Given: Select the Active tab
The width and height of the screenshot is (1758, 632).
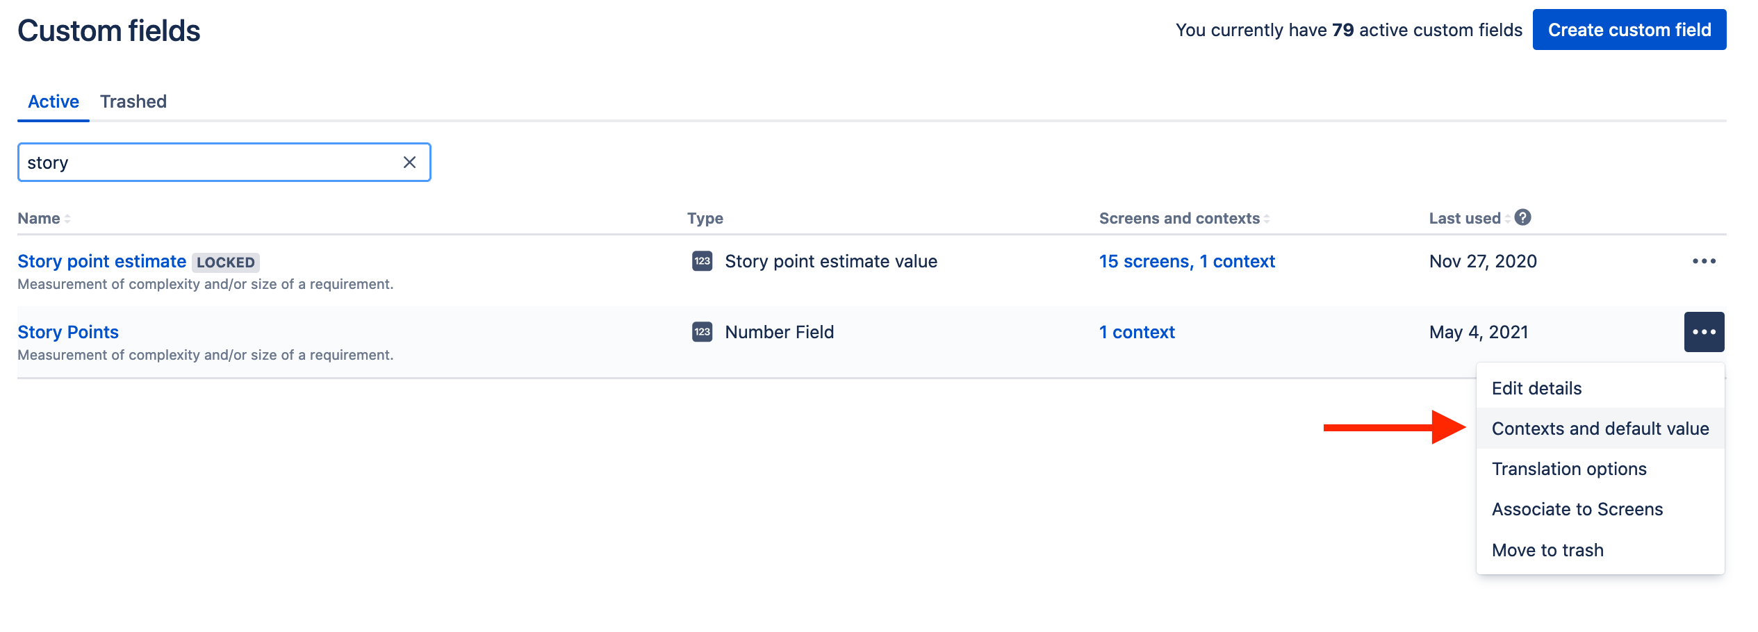Looking at the screenshot, I should [x=54, y=102].
